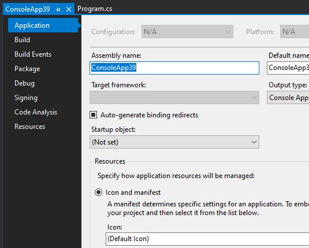Open the Build settings page
This screenshot has height=248, width=309.
[23, 40]
